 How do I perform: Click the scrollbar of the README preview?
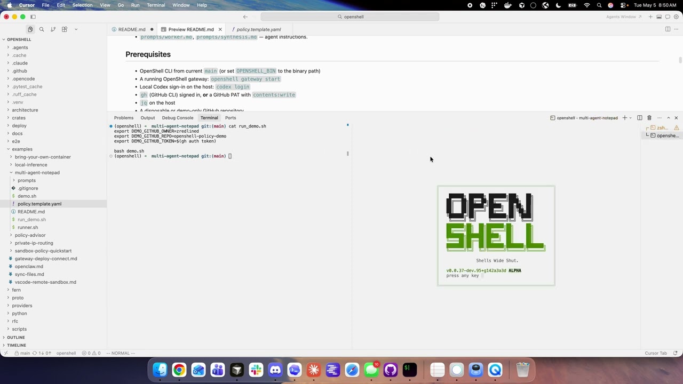[680, 60]
